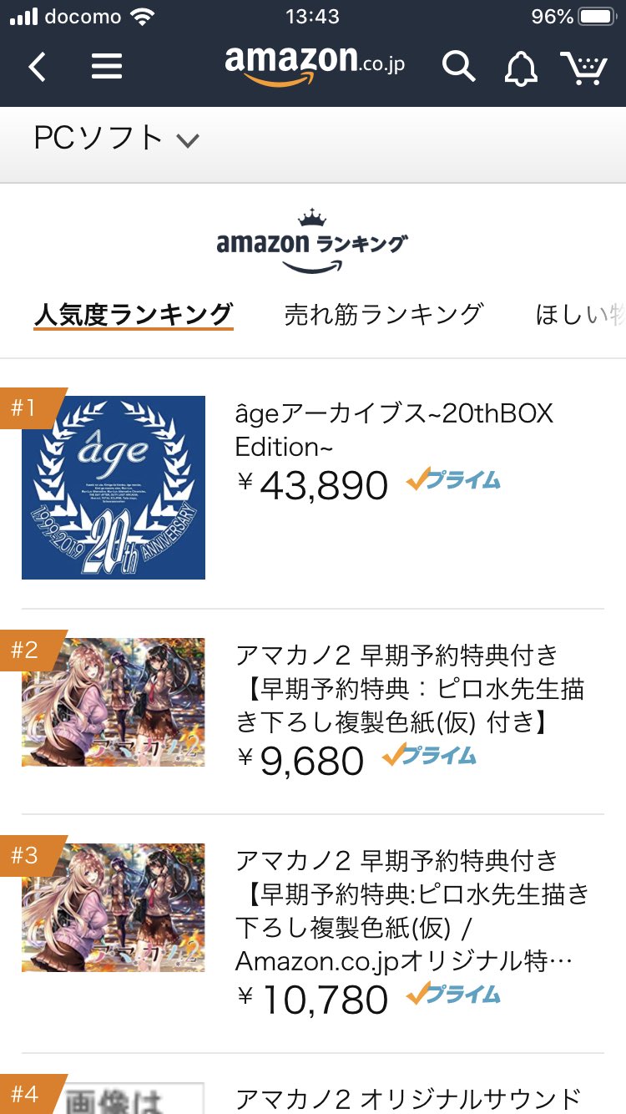Open アマカノ2 オリジナルサウンド item
Image resolution: width=626 pixels, height=1114 pixels.
pos(407,1097)
